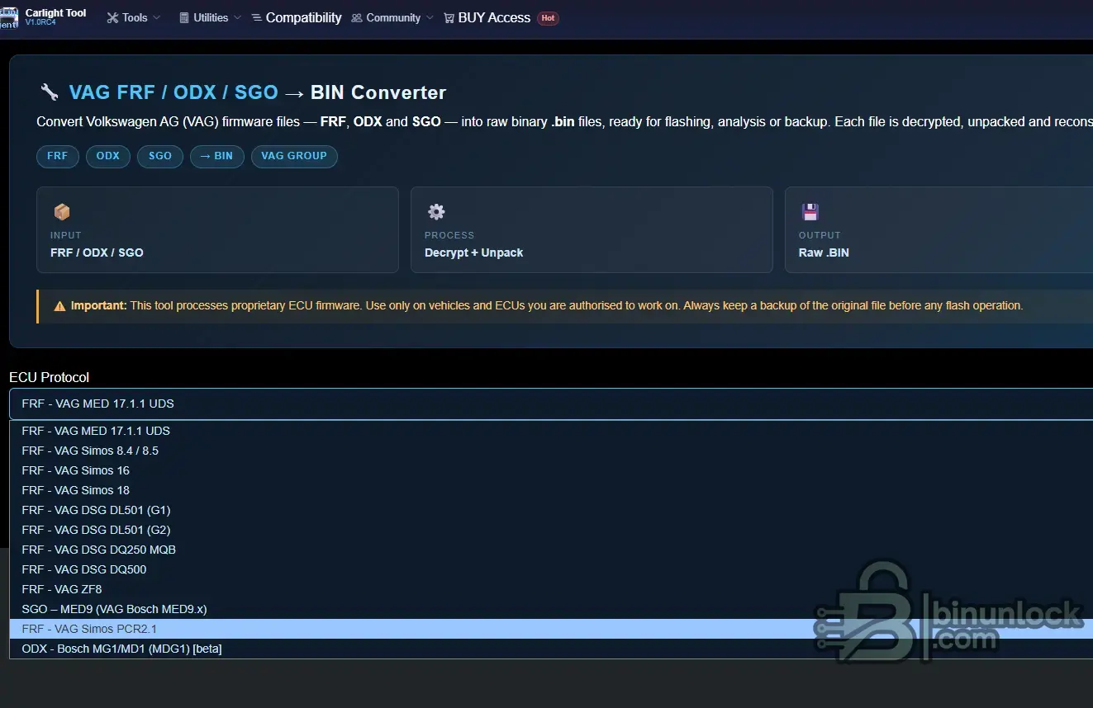Screen dimensions: 1093x708
Task: Select FRF - VAG Simos PCR2.1
Action: pos(551,629)
